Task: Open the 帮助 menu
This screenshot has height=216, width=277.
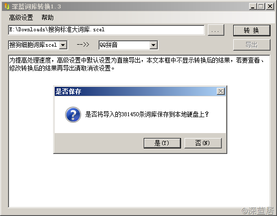Action: [47, 18]
